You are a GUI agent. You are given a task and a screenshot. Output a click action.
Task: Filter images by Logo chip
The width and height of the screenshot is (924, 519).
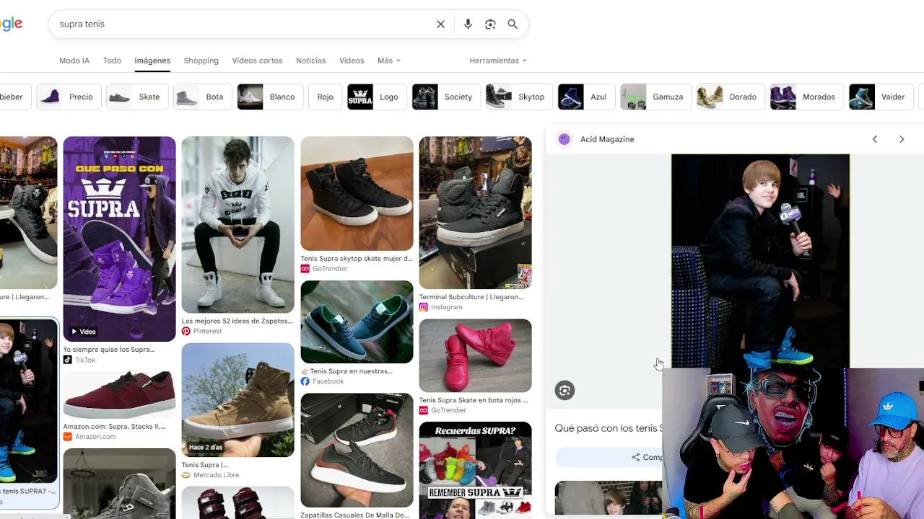(x=376, y=97)
